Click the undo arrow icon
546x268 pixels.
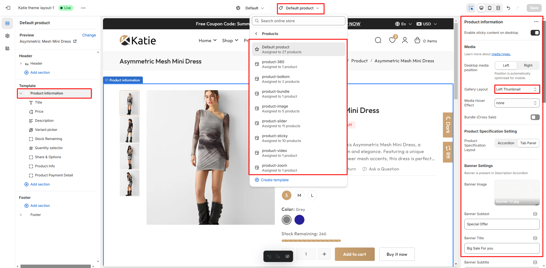coord(509,8)
